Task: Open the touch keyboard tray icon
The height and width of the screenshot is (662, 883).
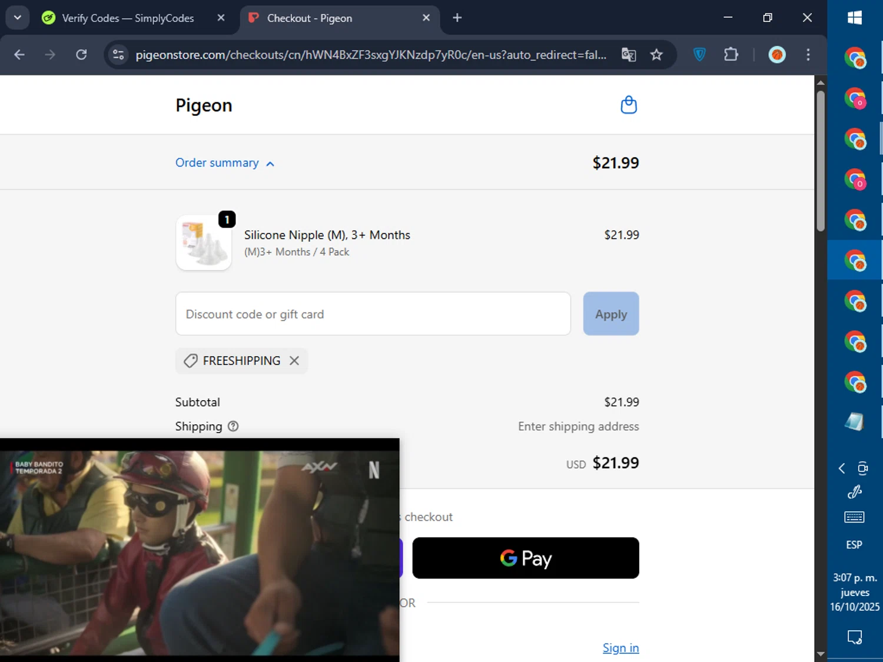Action: click(x=854, y=517)
